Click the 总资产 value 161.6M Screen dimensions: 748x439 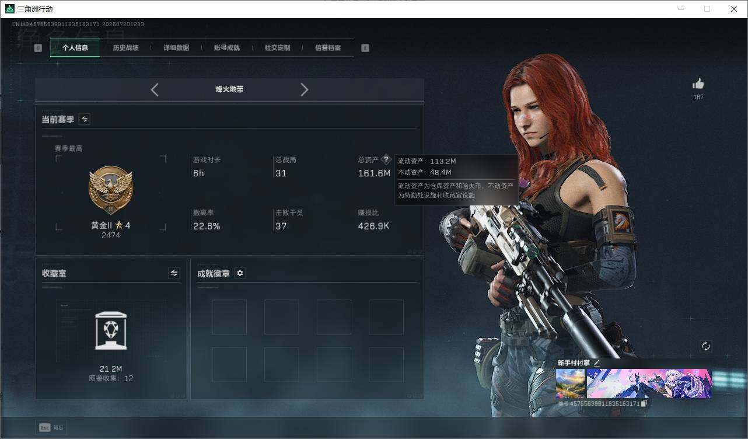coord(374,173)
